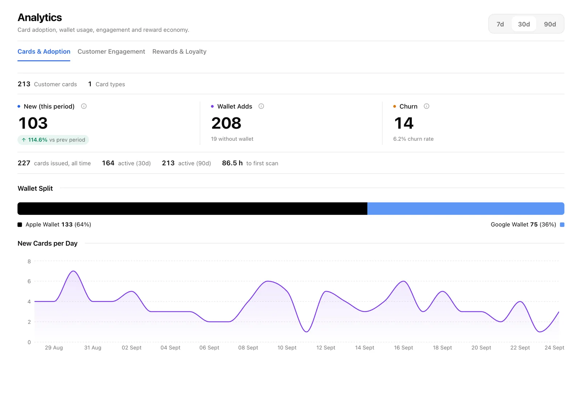Click the 24 Sept chart axis label

tap(554, 348)
